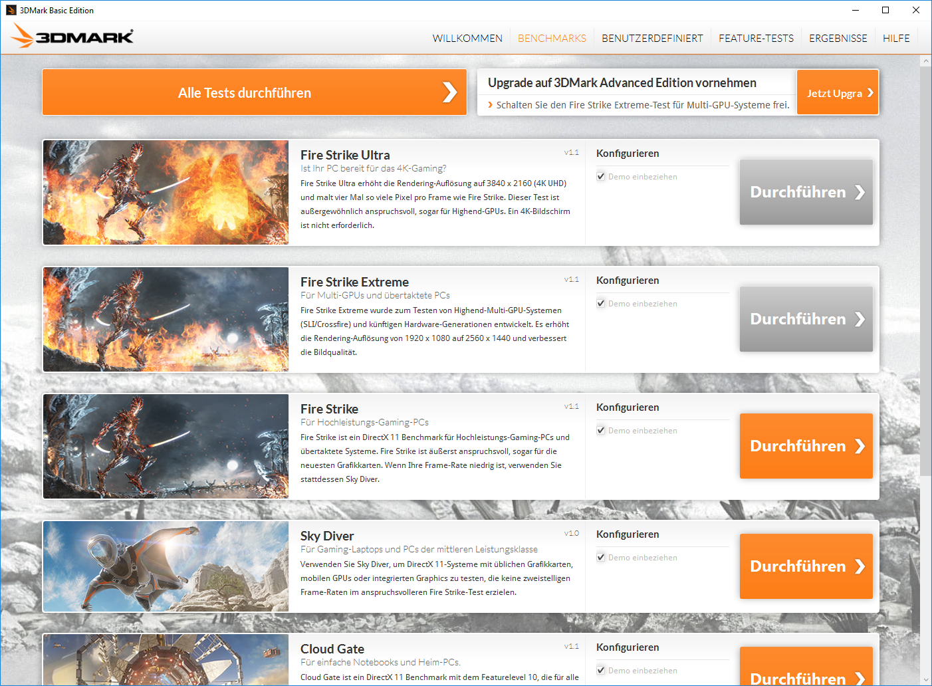Click Konfigurieren heading for Sky Diver
932x686 pixels.
pos(628,534)
